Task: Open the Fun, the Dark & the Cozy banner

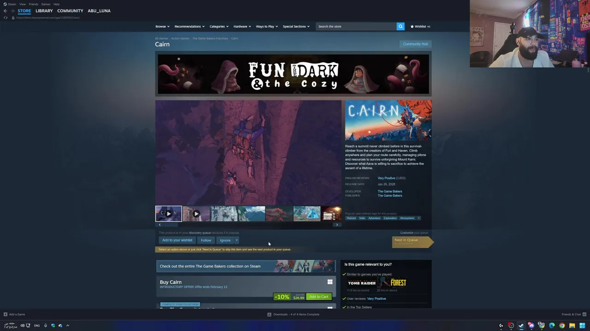Action: 293,74
